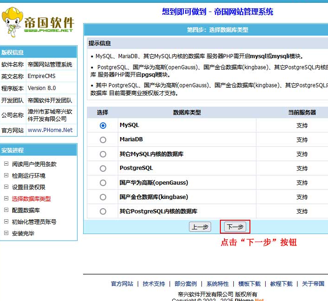The width and height of the screenshot is (328, 301).
Task: Choose the MariaDB database option
Action: 103,140
